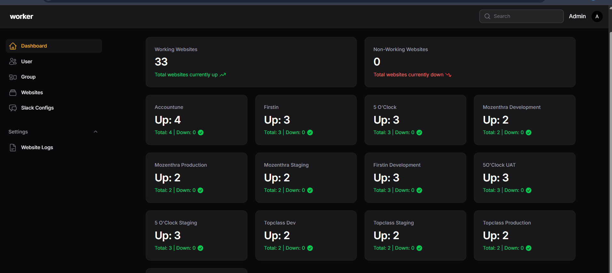Screen dimensions: 612x273
Task: Click the green check on Accountune card
Action: pos(201,133)
